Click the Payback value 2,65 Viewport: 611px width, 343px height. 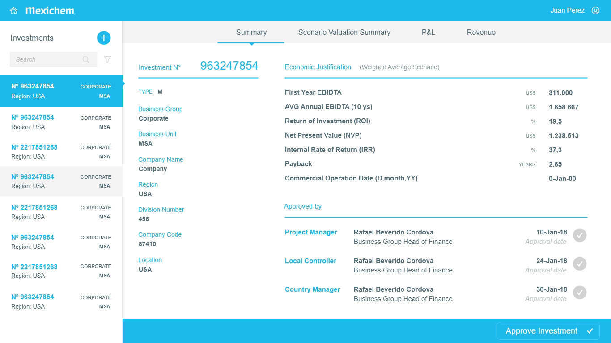[555, 164]
